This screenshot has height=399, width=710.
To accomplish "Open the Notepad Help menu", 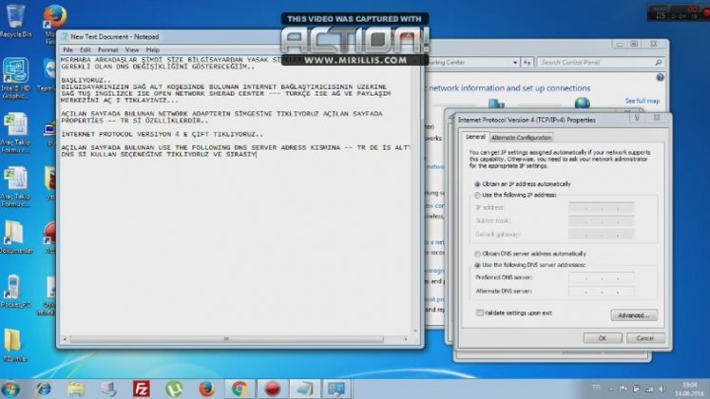I will (153, 49).
